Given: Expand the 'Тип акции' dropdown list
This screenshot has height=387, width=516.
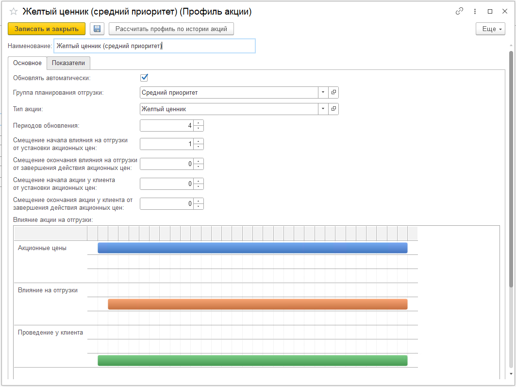Looking at the screenshot, I should [x=323, y=109].
